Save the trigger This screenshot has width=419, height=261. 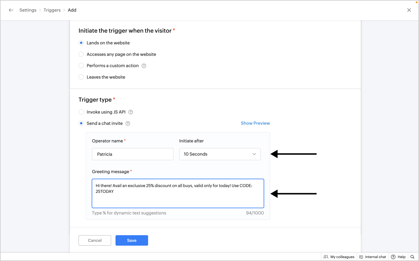[132, 240]
